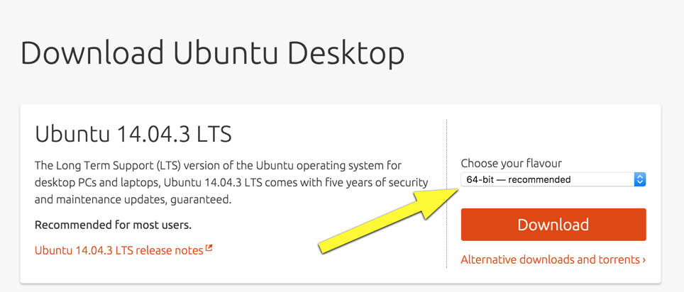
Task: Click the Download Ubuntu Desktop page heading
Action: click(212, 53)
